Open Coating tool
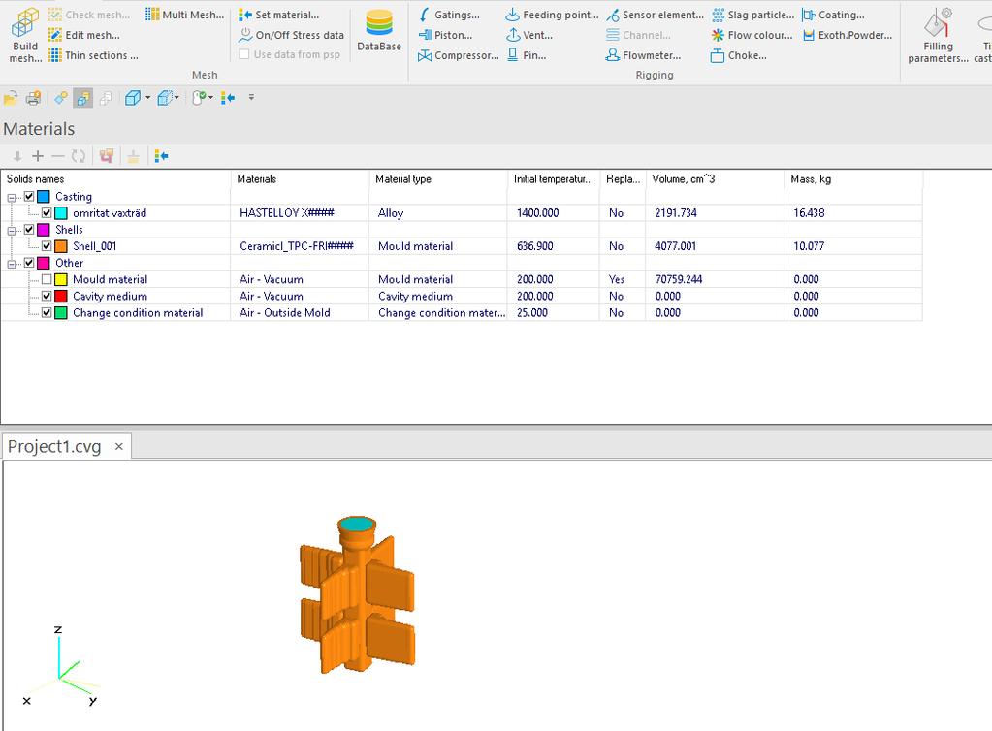Screen dimensions: 992x731 [x=833, y=15]
